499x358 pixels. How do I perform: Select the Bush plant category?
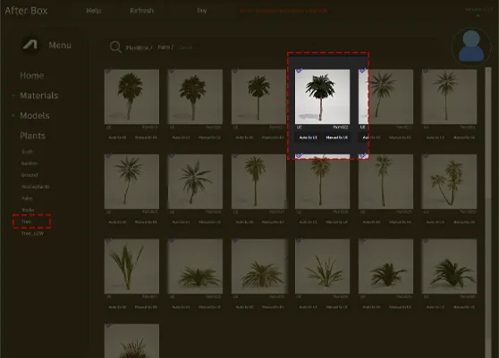27,152
